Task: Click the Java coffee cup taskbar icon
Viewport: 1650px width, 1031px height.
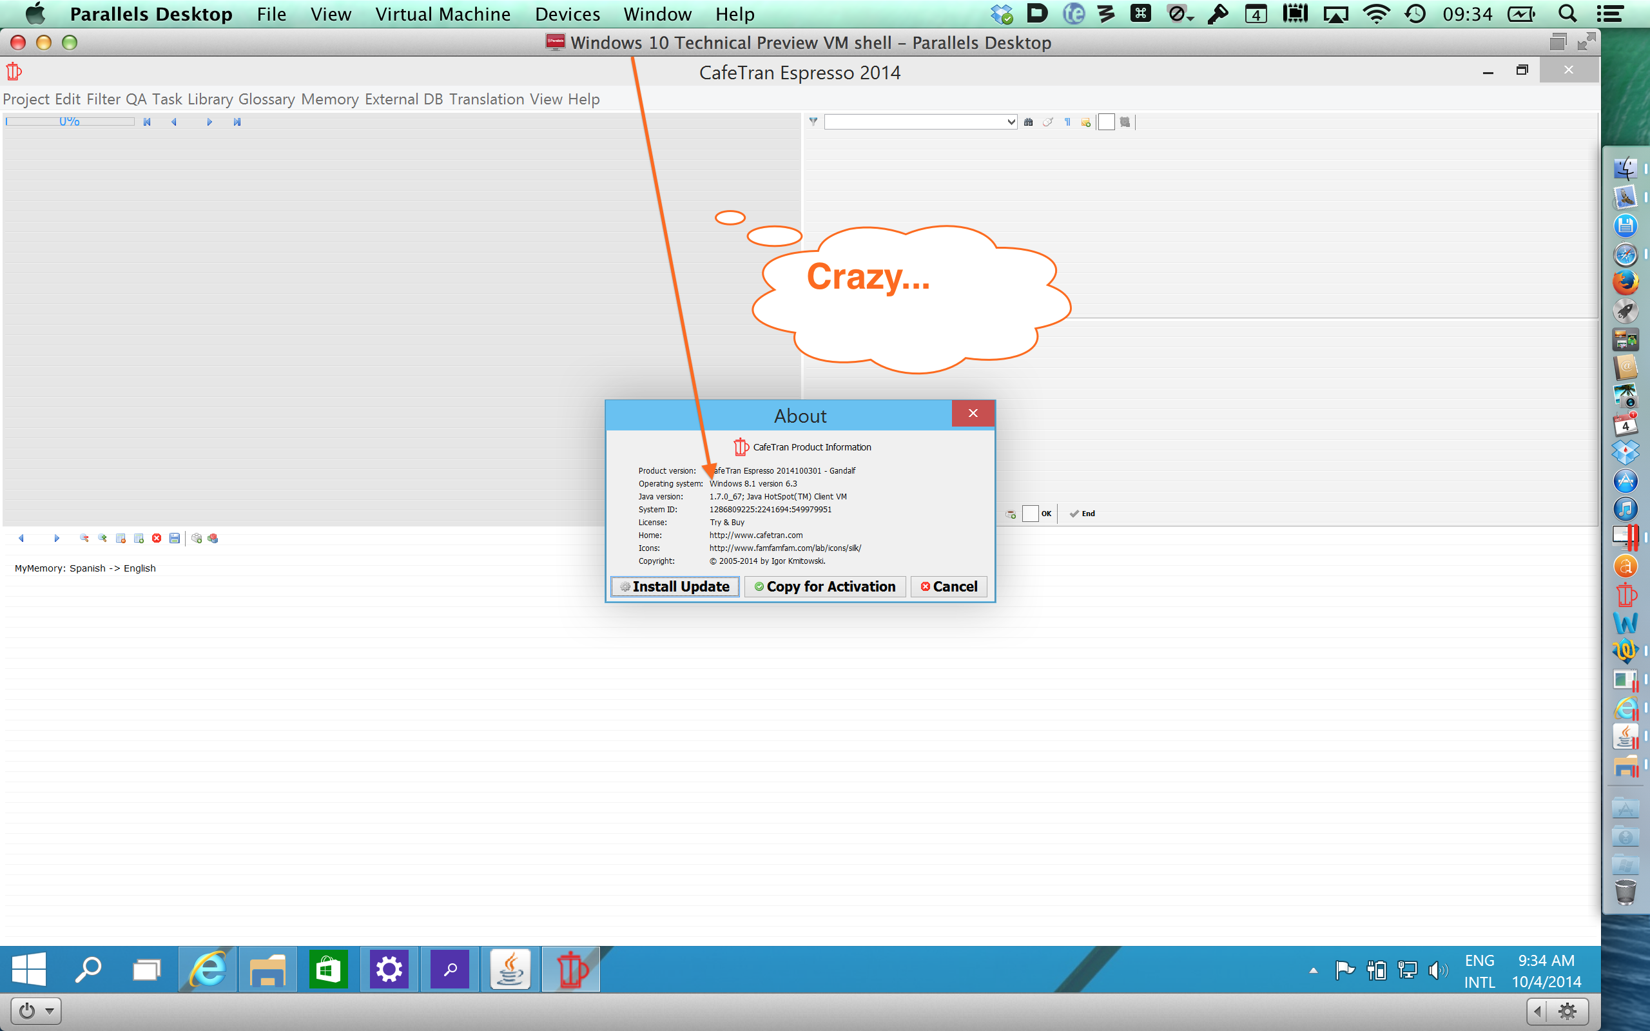Action: [x=510, y=969]
